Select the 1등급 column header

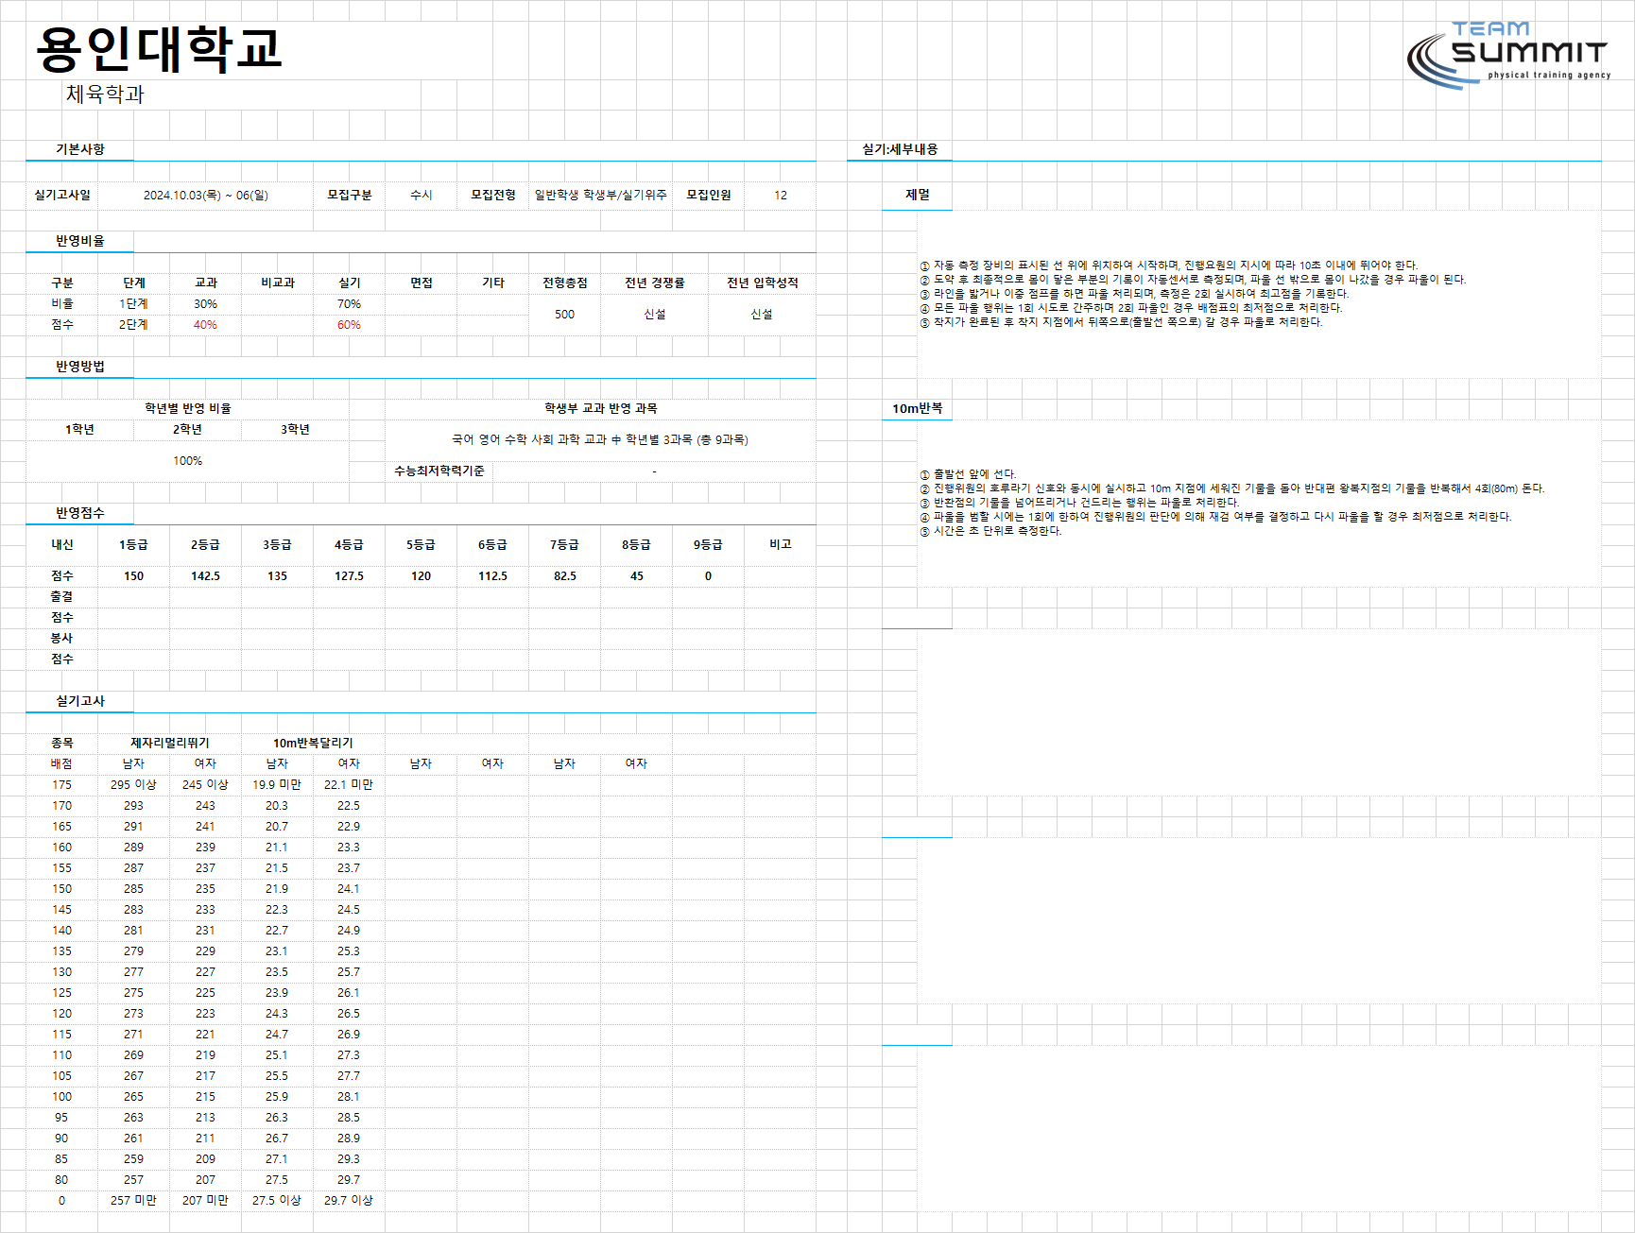pos(134,544)
